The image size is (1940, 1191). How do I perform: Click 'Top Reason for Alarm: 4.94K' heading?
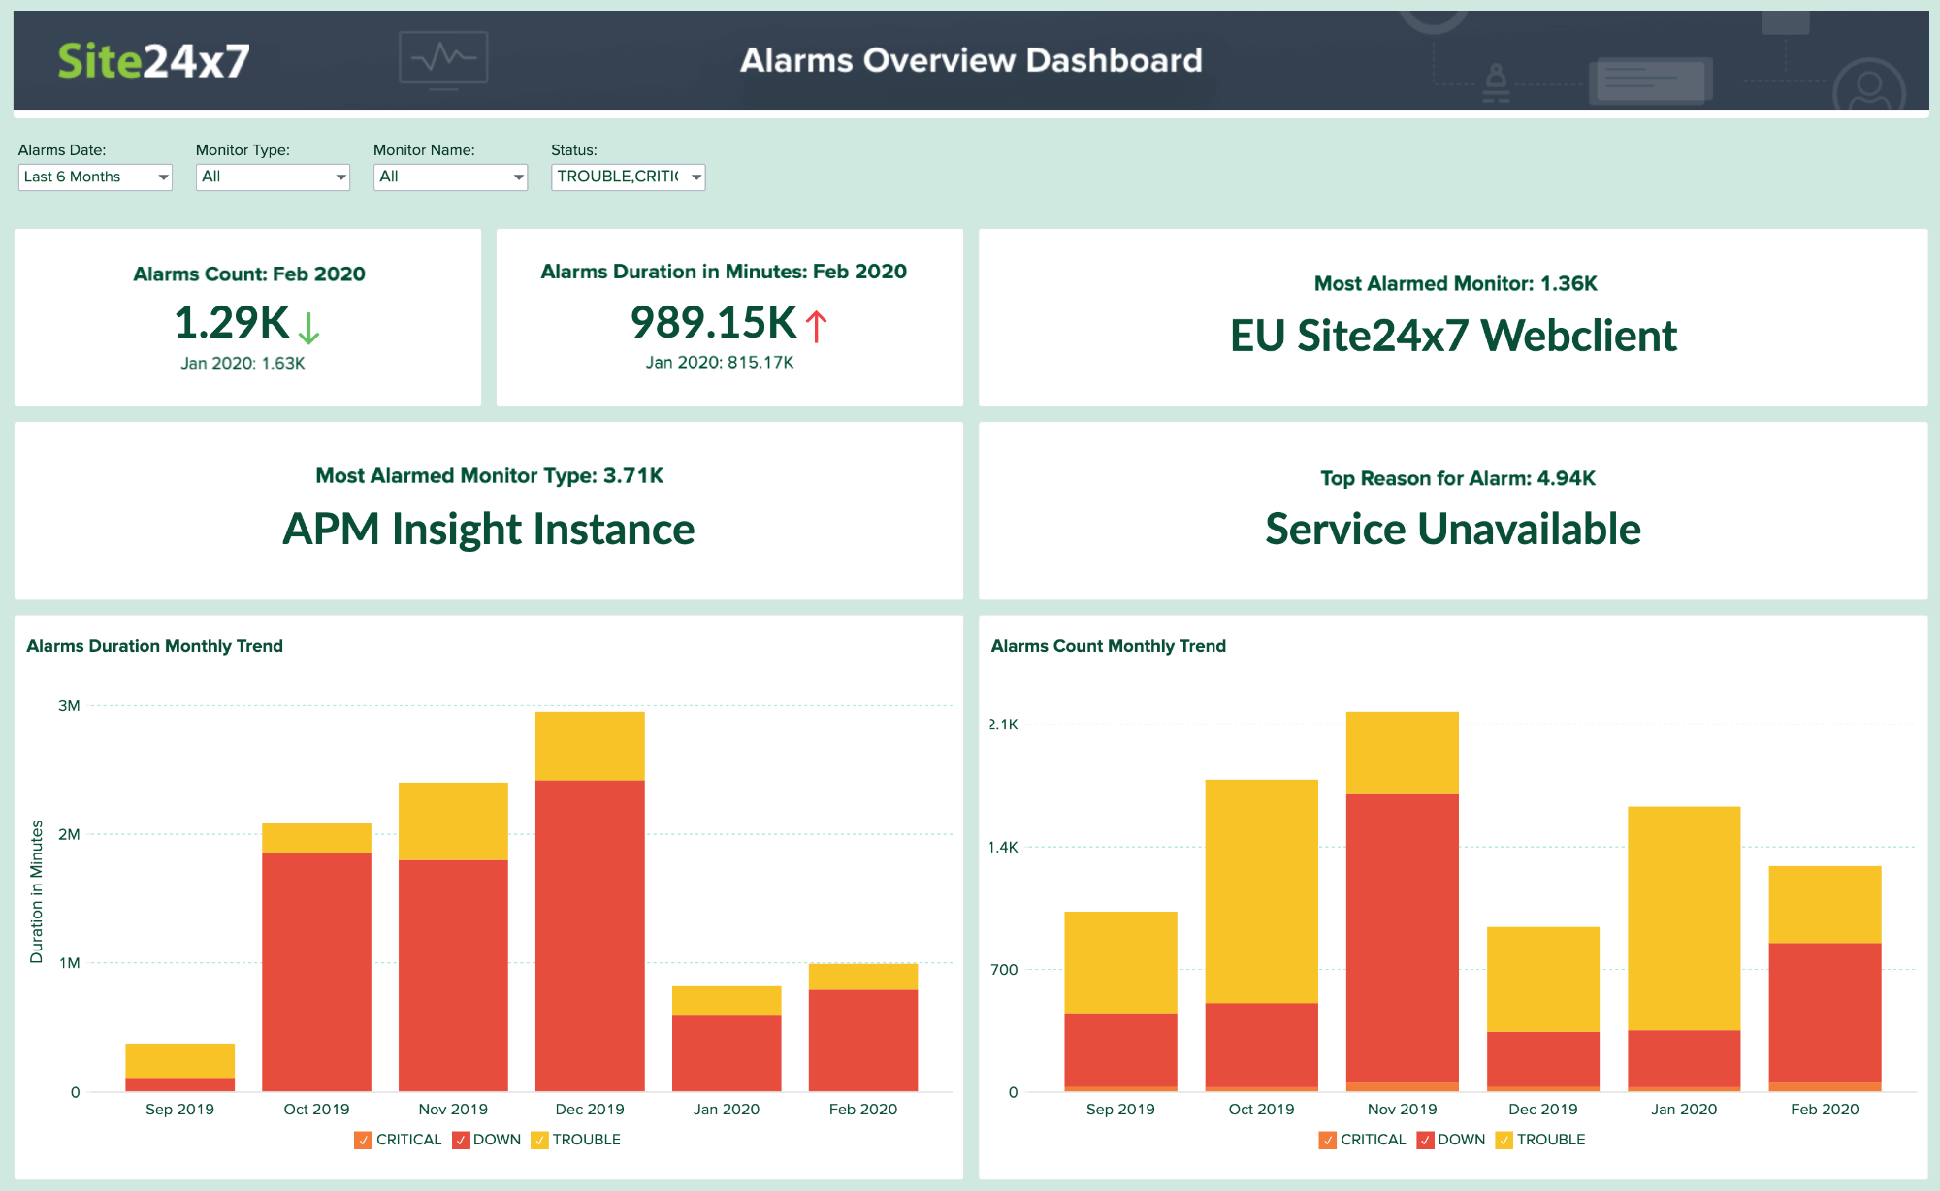[x=1458, y=478]
